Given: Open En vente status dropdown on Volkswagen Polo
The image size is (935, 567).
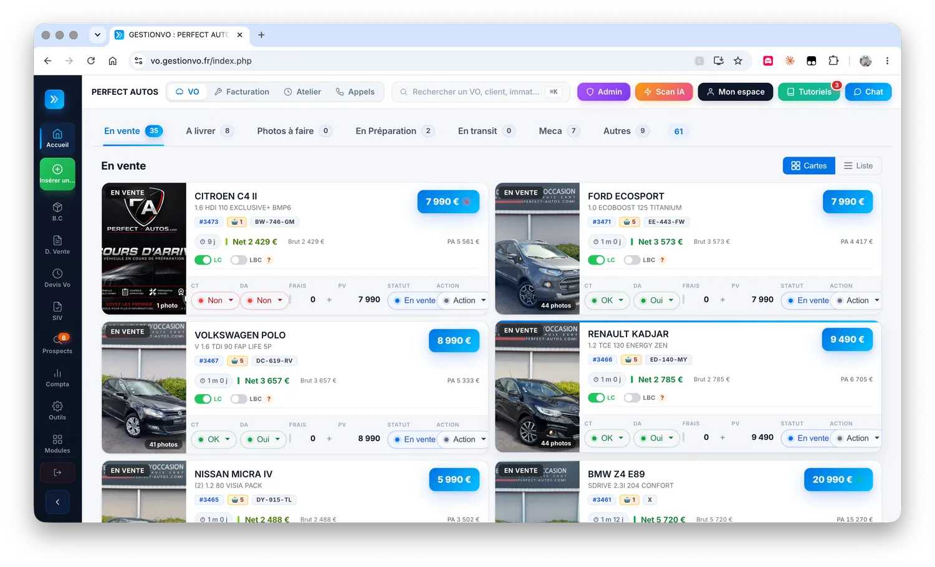Looking at the screenshot, I should click(x=413, y=440).
